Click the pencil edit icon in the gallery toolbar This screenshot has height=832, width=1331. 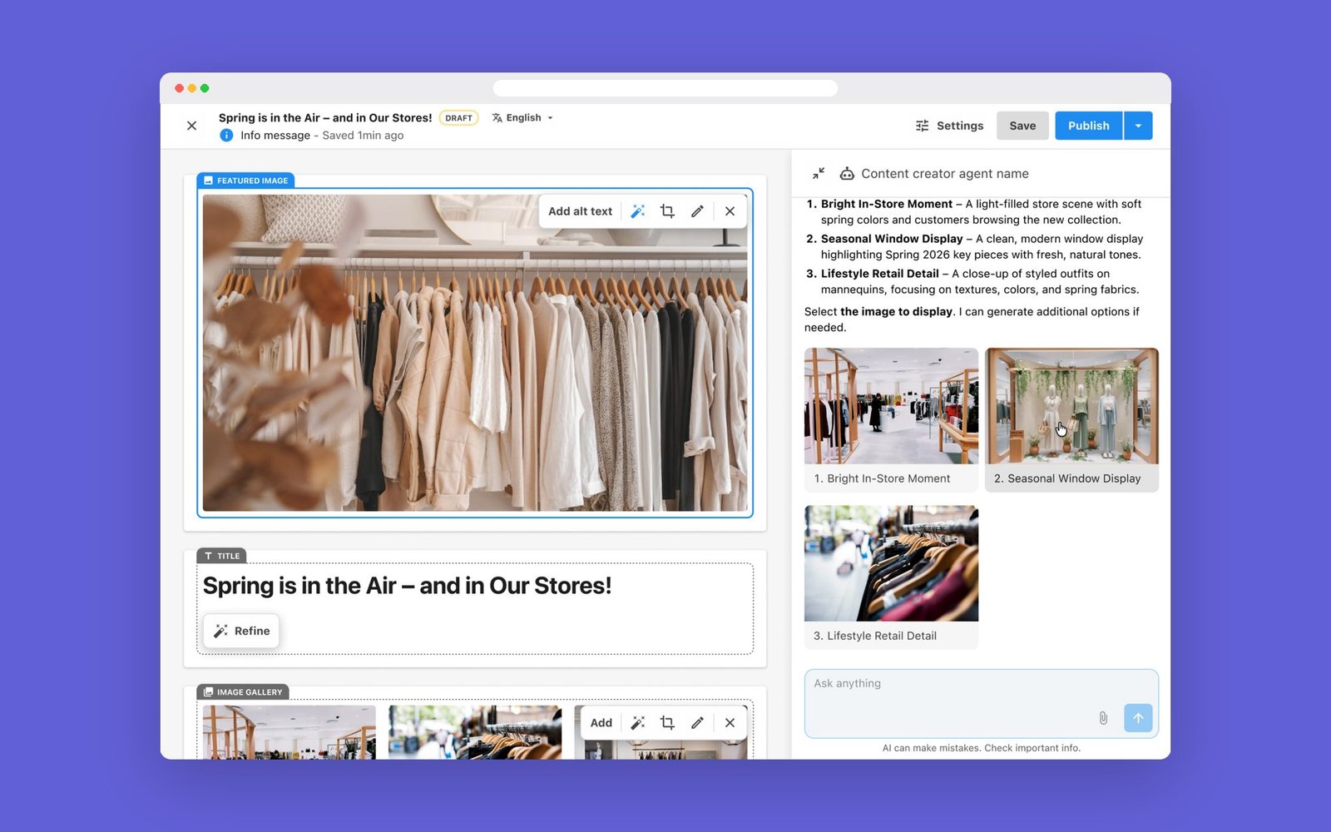coord(697,723)
